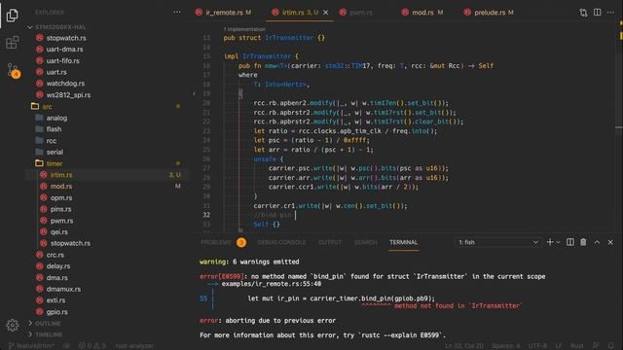Viewport: 623px width, 350px height.
Task: Open mod.rs in the timer folder
Action: [x=61, y=186]
